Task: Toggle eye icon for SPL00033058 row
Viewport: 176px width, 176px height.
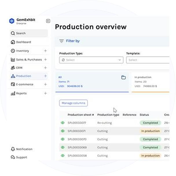Action: (63, 155)
